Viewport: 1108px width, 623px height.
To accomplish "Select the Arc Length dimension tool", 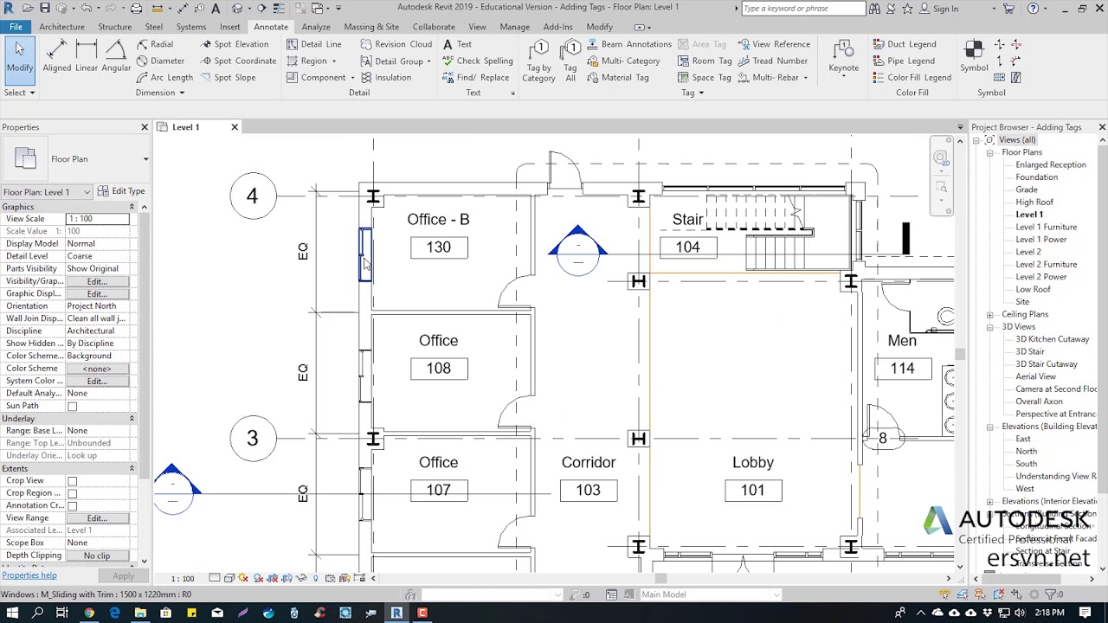I will 165,77.
